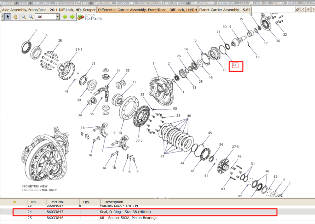Activate the hand pan tool
Screen dimensions: 315x224
click(15, 17)
